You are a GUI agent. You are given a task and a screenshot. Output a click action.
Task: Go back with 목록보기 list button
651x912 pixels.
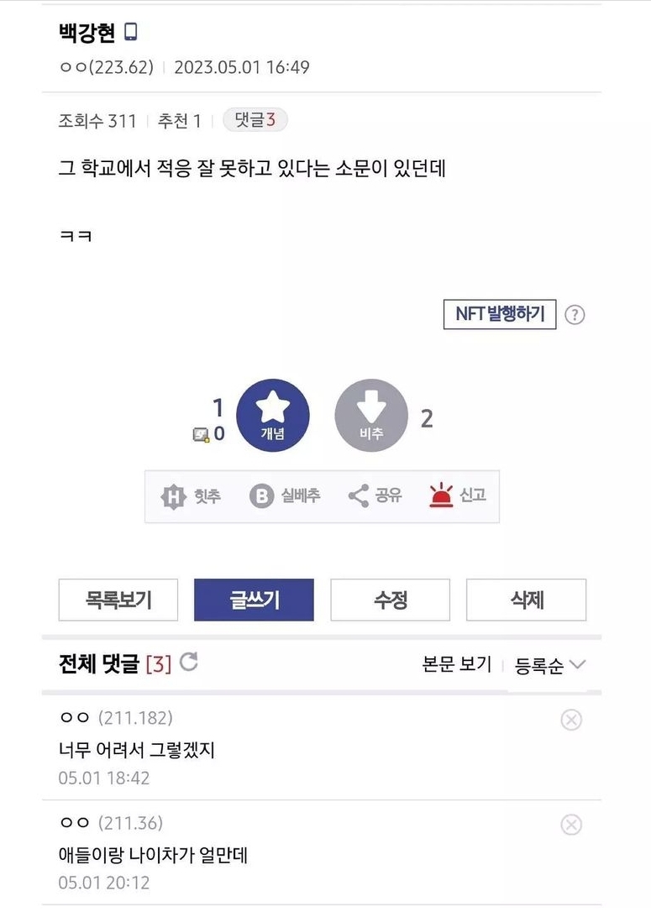point(118,600)
